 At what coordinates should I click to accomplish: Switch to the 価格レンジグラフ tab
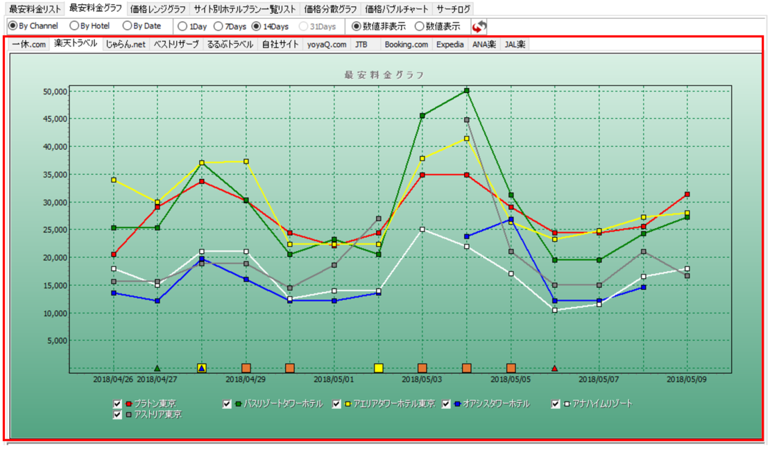158,9
